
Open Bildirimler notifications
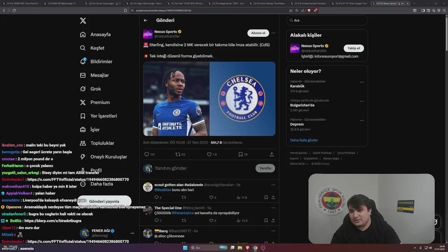[96, 62]
